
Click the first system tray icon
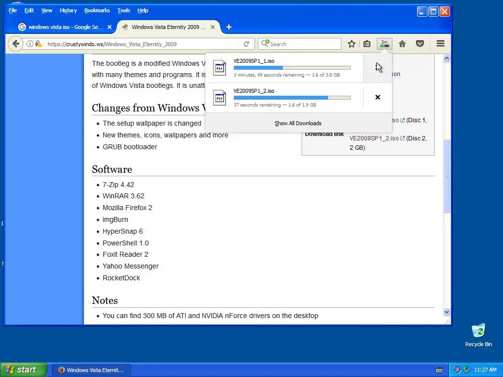pos(456,370)
